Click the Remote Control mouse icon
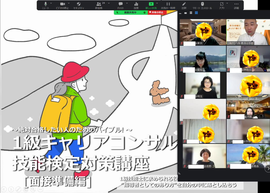270x193 pixels. click(202, 4)
